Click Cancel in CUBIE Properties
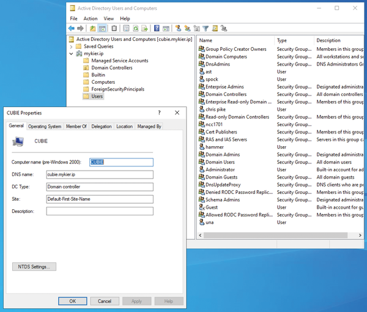This screenshot has width=367, height=312. (x=105, y=301)
